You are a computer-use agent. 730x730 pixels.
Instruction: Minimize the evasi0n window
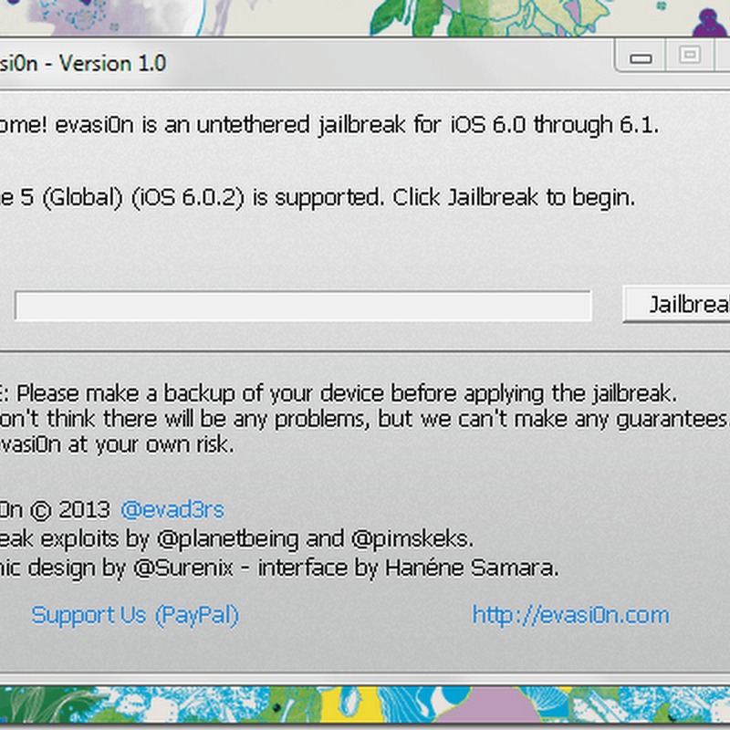point(641,57)
